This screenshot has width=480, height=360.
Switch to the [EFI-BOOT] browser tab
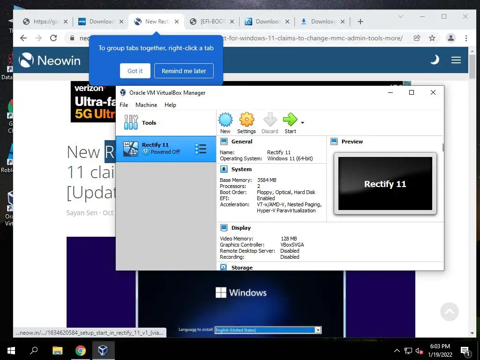[x=213, y=22]
